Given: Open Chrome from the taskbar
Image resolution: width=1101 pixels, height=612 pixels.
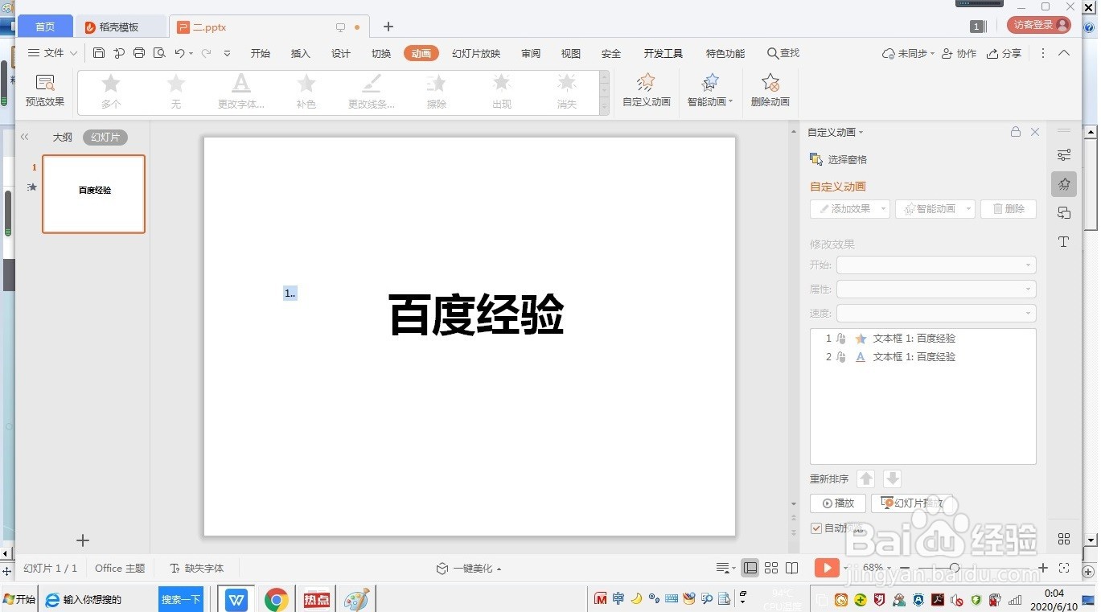Looking at the screenshot, I should tap(277, 599).
